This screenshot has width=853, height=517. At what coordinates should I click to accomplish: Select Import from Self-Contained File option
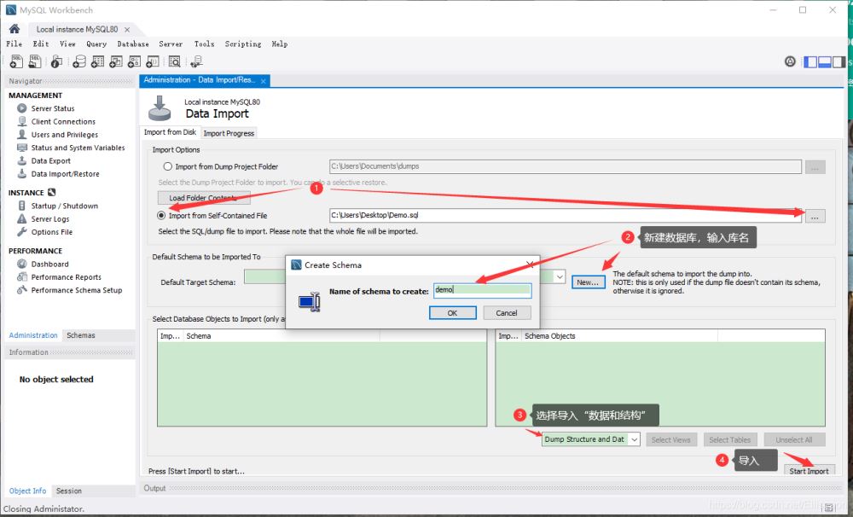click(x=161, y=216)
